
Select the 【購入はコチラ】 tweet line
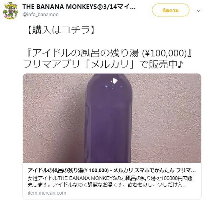[x=61, y=30]
